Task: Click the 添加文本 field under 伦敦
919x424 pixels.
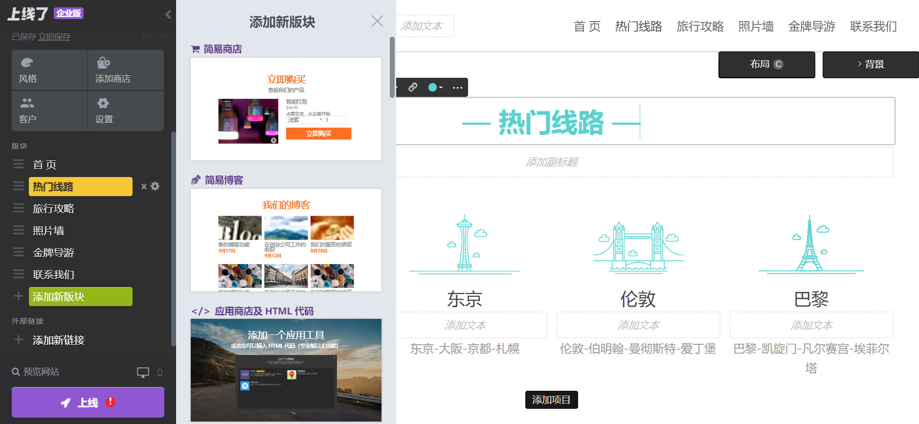Action: click(638, 325)
